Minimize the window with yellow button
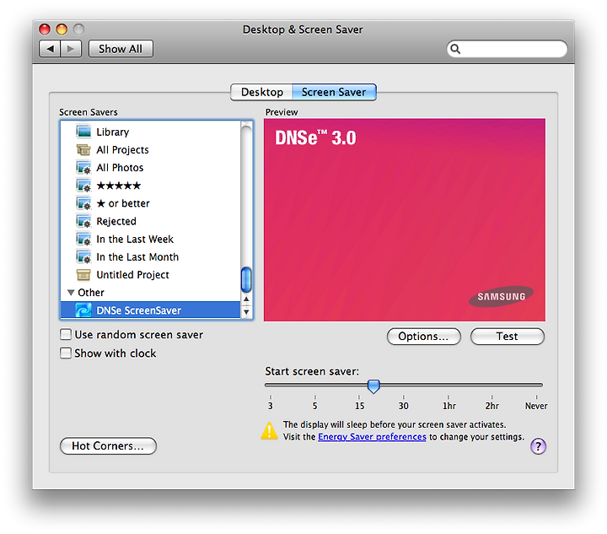This screenshot has width=607, height=534. tap(62, 29)
